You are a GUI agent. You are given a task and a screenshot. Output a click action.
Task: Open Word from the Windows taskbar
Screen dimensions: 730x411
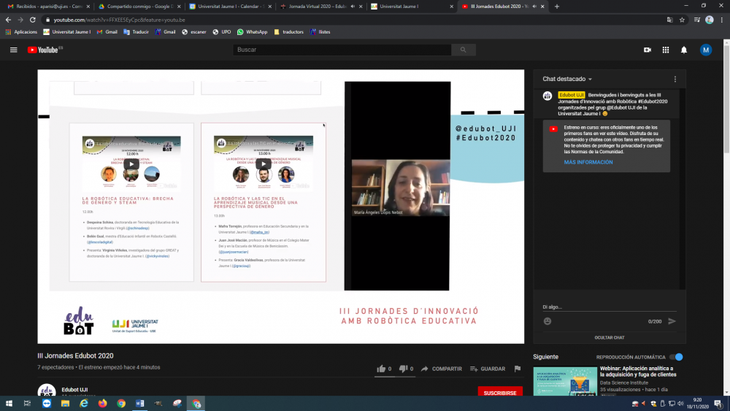tap(139, 403)
